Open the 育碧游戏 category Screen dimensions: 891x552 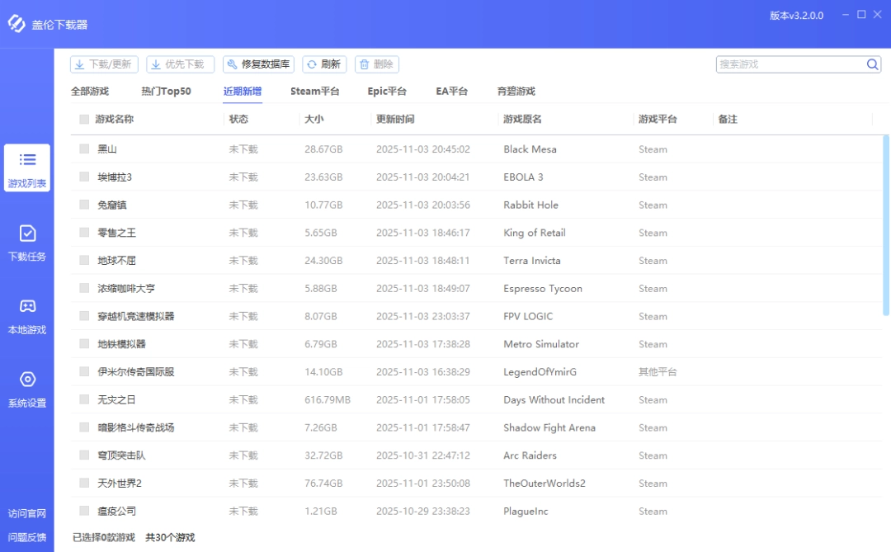(516, 91)
